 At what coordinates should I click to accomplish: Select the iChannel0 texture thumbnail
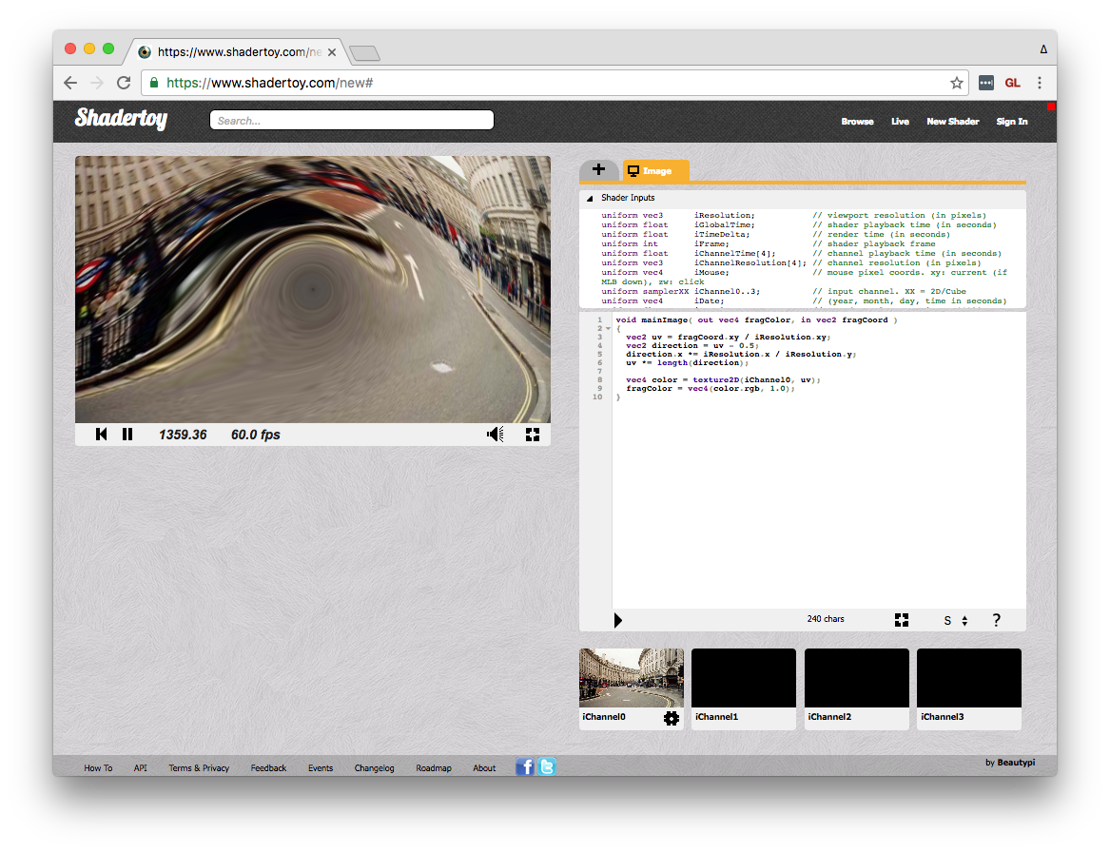632,678
